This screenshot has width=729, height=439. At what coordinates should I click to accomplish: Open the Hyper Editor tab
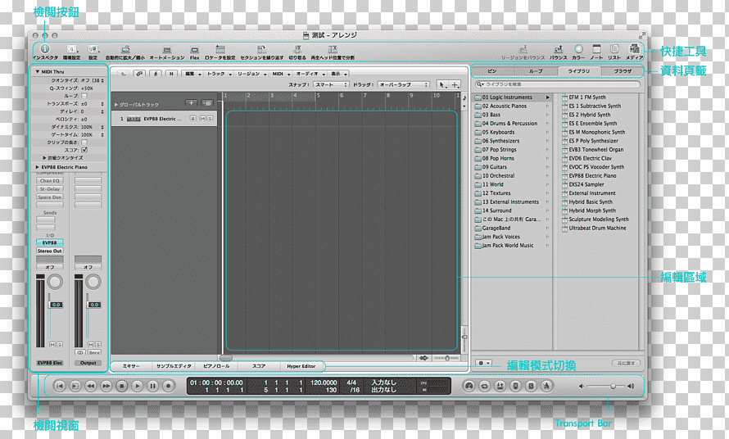point(301,366)
